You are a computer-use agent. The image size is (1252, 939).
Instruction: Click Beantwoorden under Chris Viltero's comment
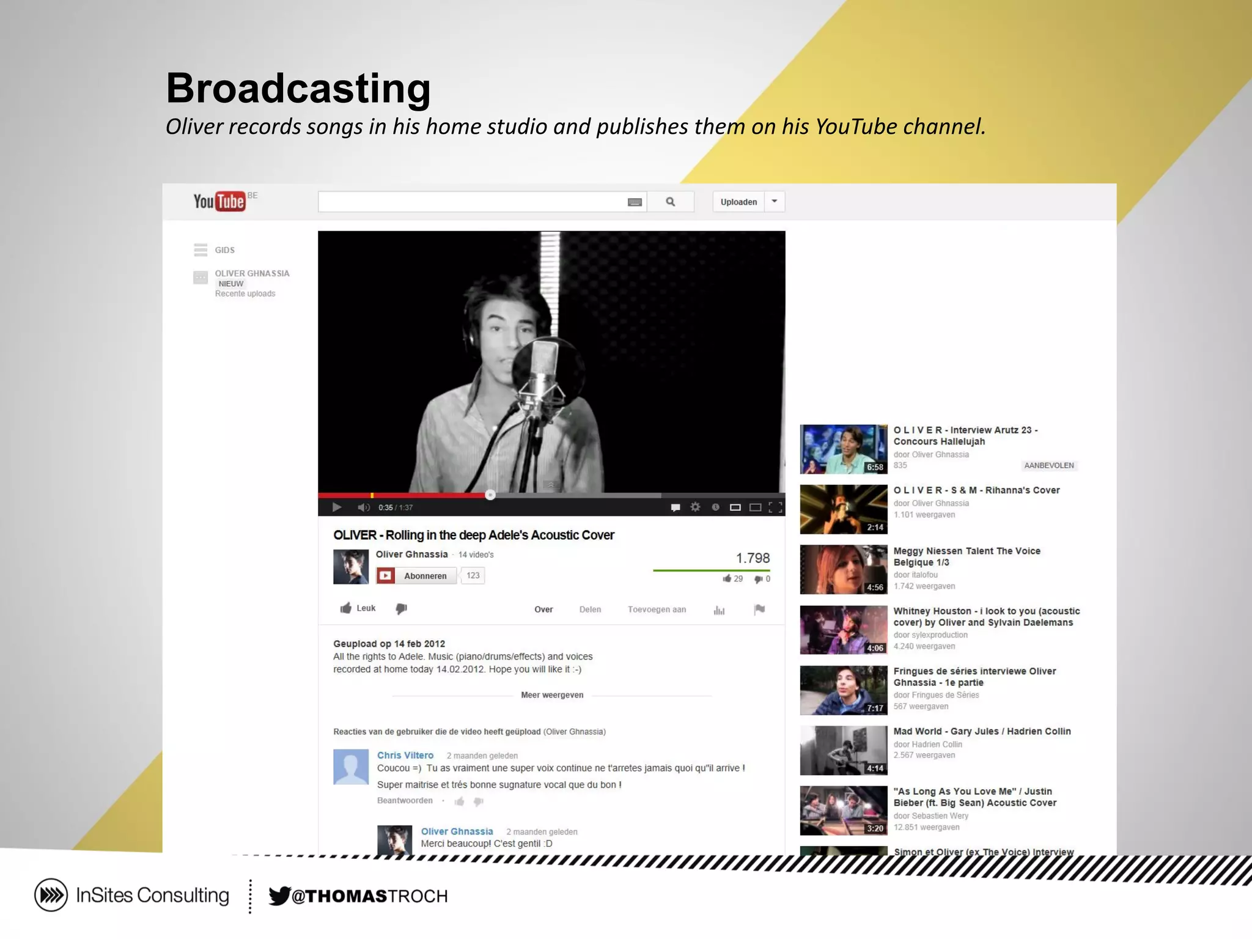(x=405, y=801)
